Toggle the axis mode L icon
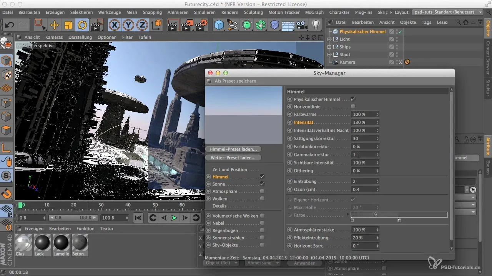 (6, 148)
